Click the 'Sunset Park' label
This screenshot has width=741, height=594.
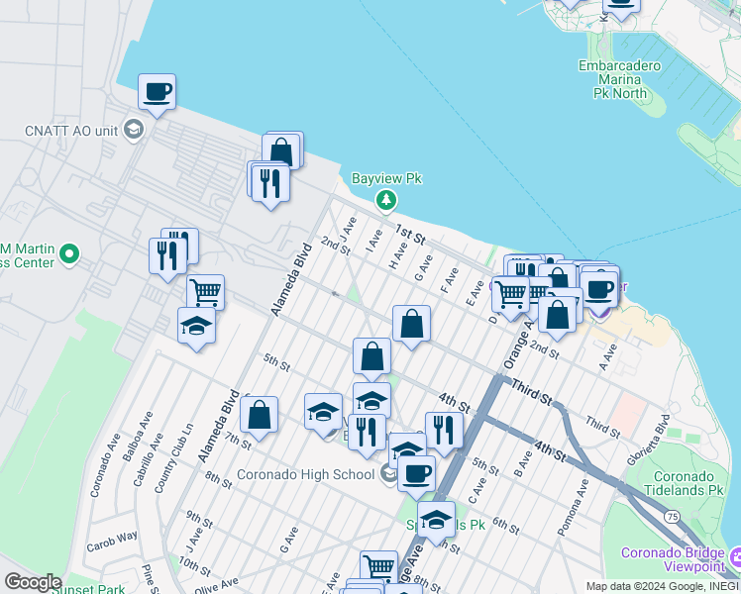(x=88, y=588)
